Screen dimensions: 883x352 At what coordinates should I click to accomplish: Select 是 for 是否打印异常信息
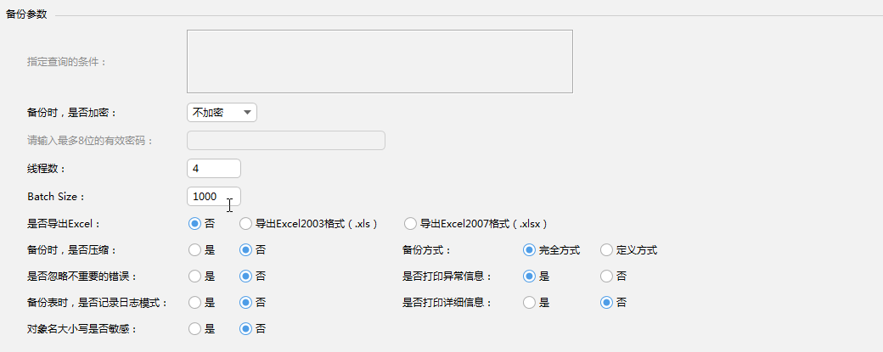[x=530, y=277]
